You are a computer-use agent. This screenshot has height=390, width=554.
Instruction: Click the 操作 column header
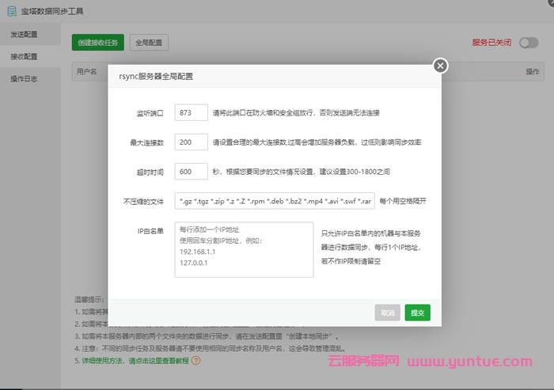(533, 71)
